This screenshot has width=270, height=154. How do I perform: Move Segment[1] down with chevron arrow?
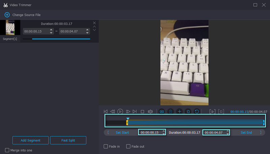94,30
